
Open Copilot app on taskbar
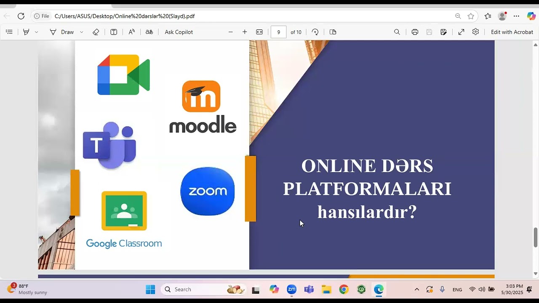[274, 290]
